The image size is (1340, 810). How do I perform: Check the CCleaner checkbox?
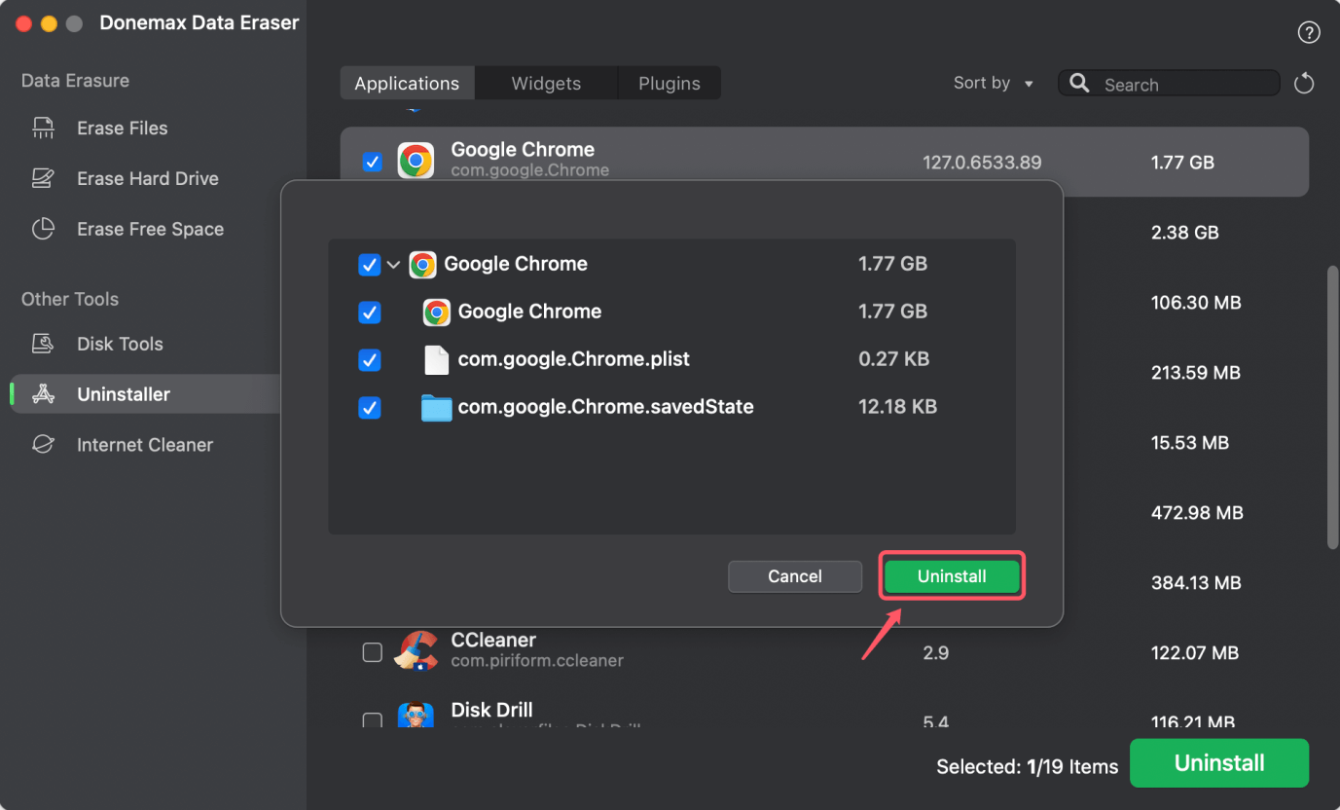coord(372,652)
